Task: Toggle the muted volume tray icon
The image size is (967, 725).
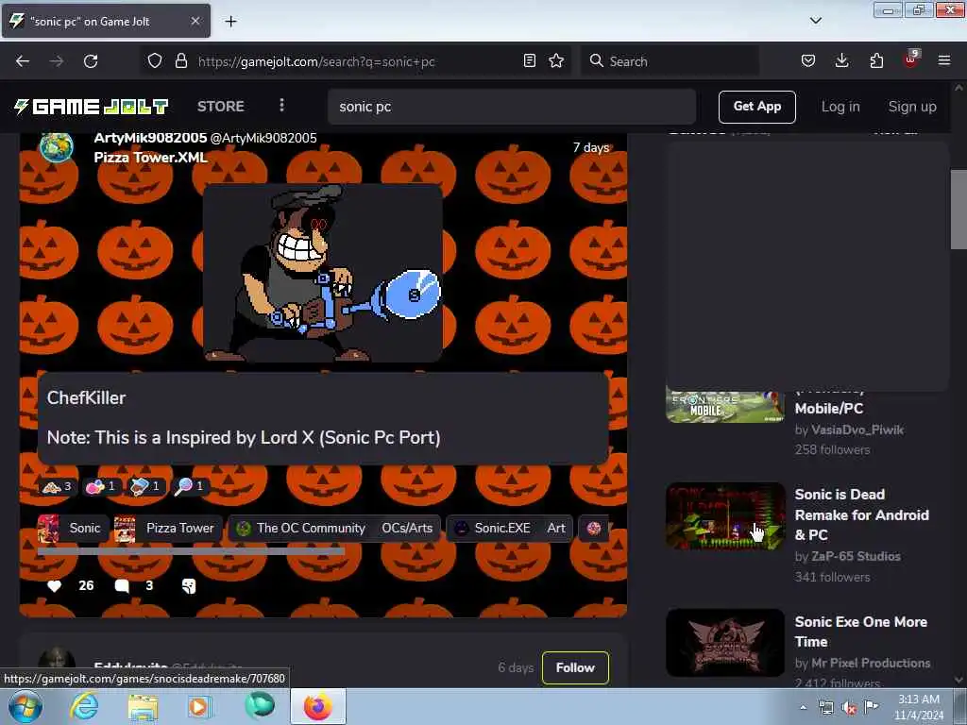Action: 849,708
